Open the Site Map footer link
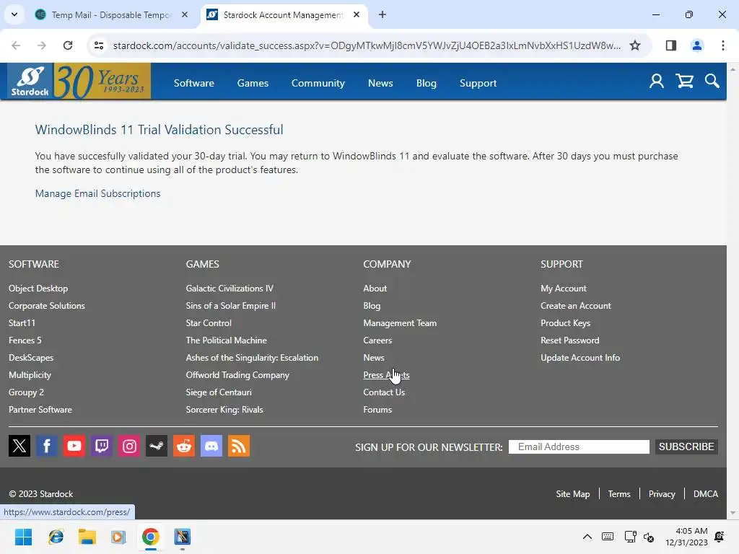Screen dimensions: 739x554 (x=572, y=493)
